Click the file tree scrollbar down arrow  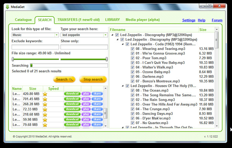click(217, 126)
